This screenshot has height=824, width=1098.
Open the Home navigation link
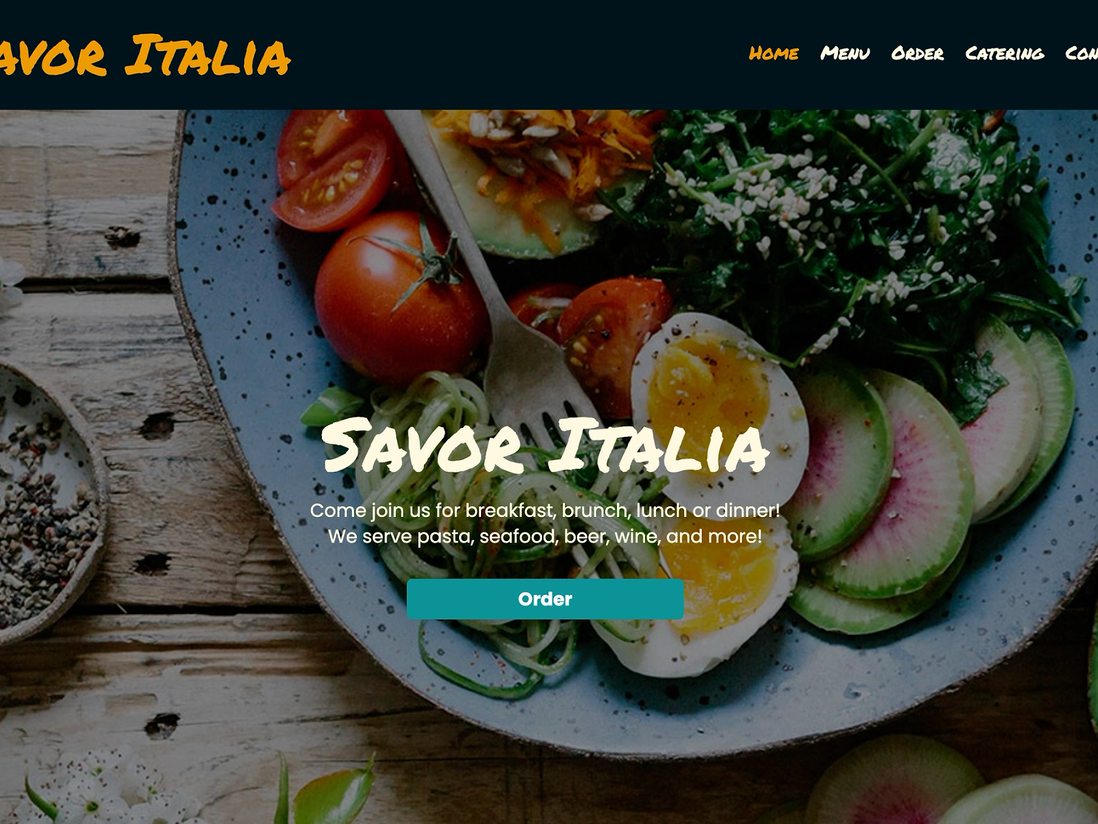(773, 54)
